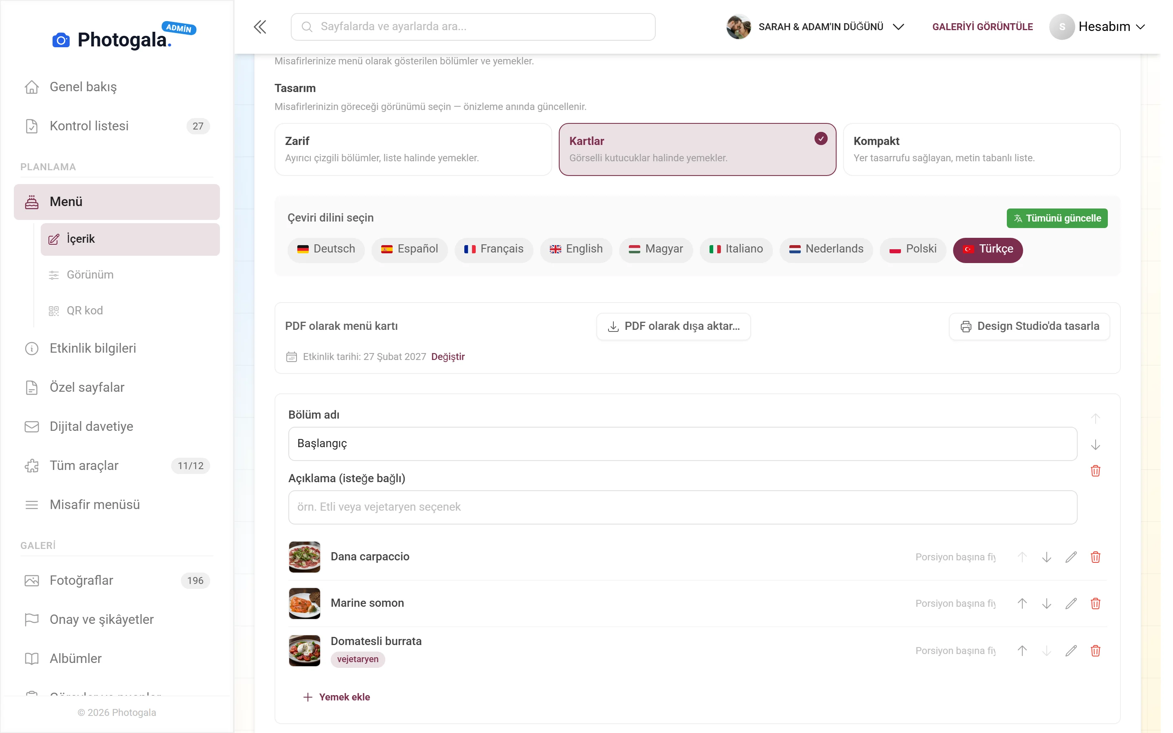Move Domatesli burrata up one position

[x=1022, y=651]
